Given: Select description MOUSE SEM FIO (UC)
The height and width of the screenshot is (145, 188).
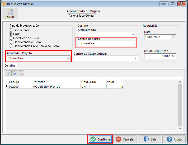Looking at the screenshot, I should tap(56, 87).
